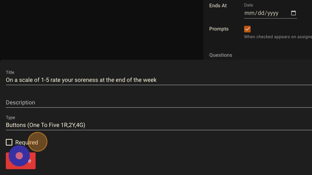312x175 pixels.
Task: Click the Questions section heading
Action: coord(221,55)
